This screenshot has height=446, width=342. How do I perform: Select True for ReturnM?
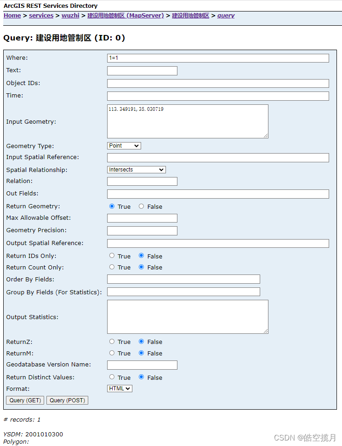pyautogui.click(x=112, y=353)
